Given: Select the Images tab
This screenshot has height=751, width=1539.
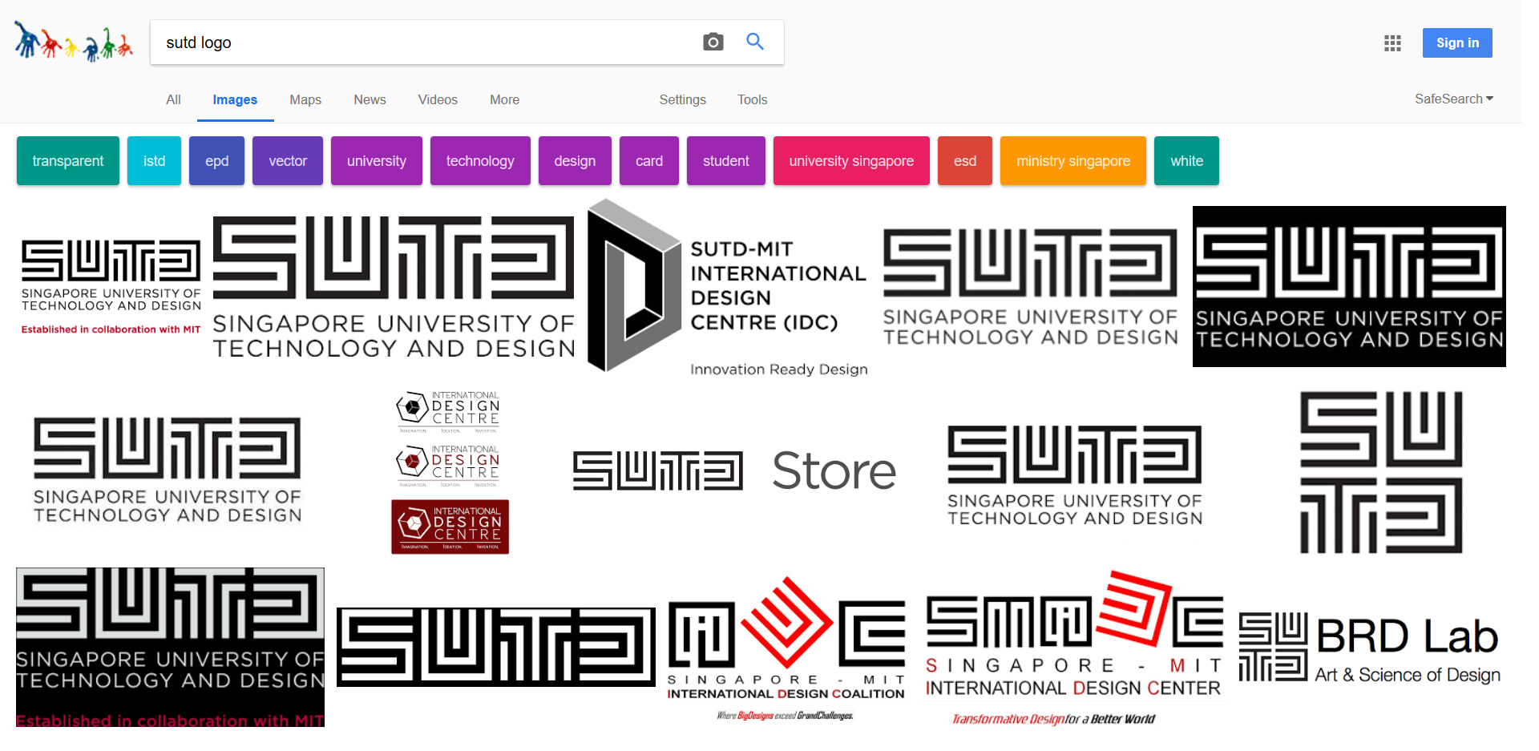Looking at the screenshot, I should click(235, 99).
